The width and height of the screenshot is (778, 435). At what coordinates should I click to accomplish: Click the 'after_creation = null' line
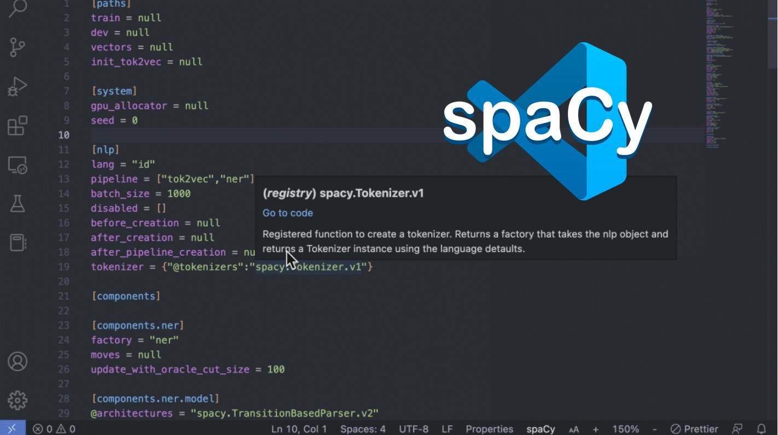pos(153,238)
